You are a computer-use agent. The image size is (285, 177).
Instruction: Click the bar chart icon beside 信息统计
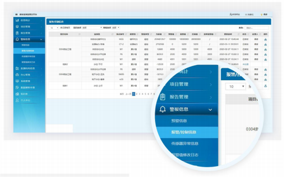tap(17, 20)
